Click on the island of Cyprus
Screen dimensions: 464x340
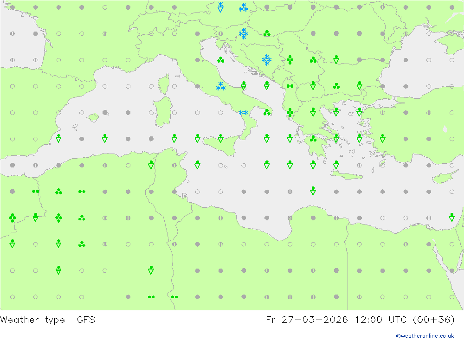coord(443,177)
